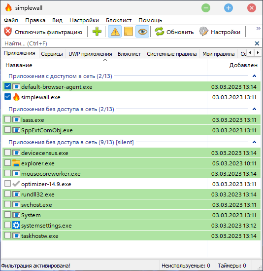Click the Обновить label

point(180,32)
